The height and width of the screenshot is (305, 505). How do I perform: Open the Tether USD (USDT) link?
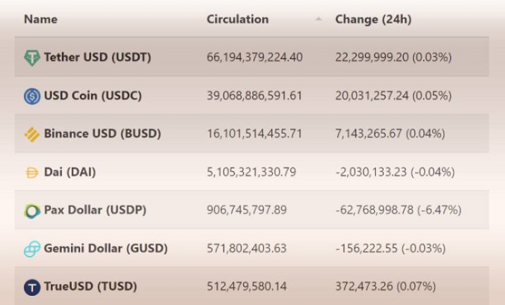click(97, 57)
